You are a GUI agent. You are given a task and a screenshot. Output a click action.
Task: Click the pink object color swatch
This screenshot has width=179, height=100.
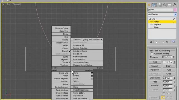tap(175, 10)
